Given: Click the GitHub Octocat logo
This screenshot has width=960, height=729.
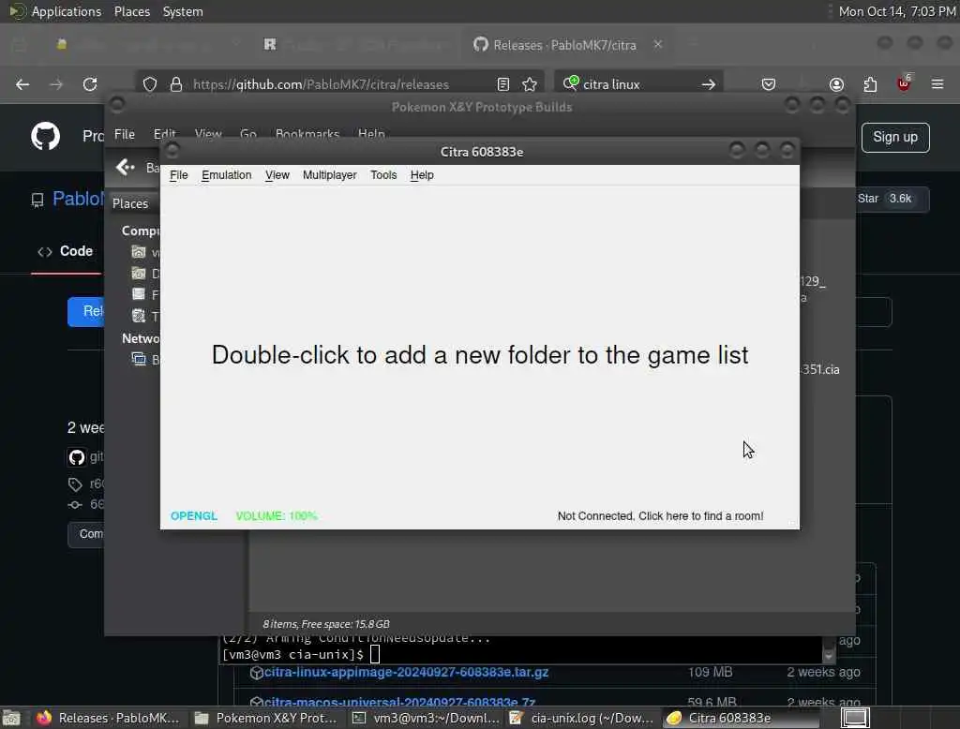Looking at the screenshot, I should 45,136.
